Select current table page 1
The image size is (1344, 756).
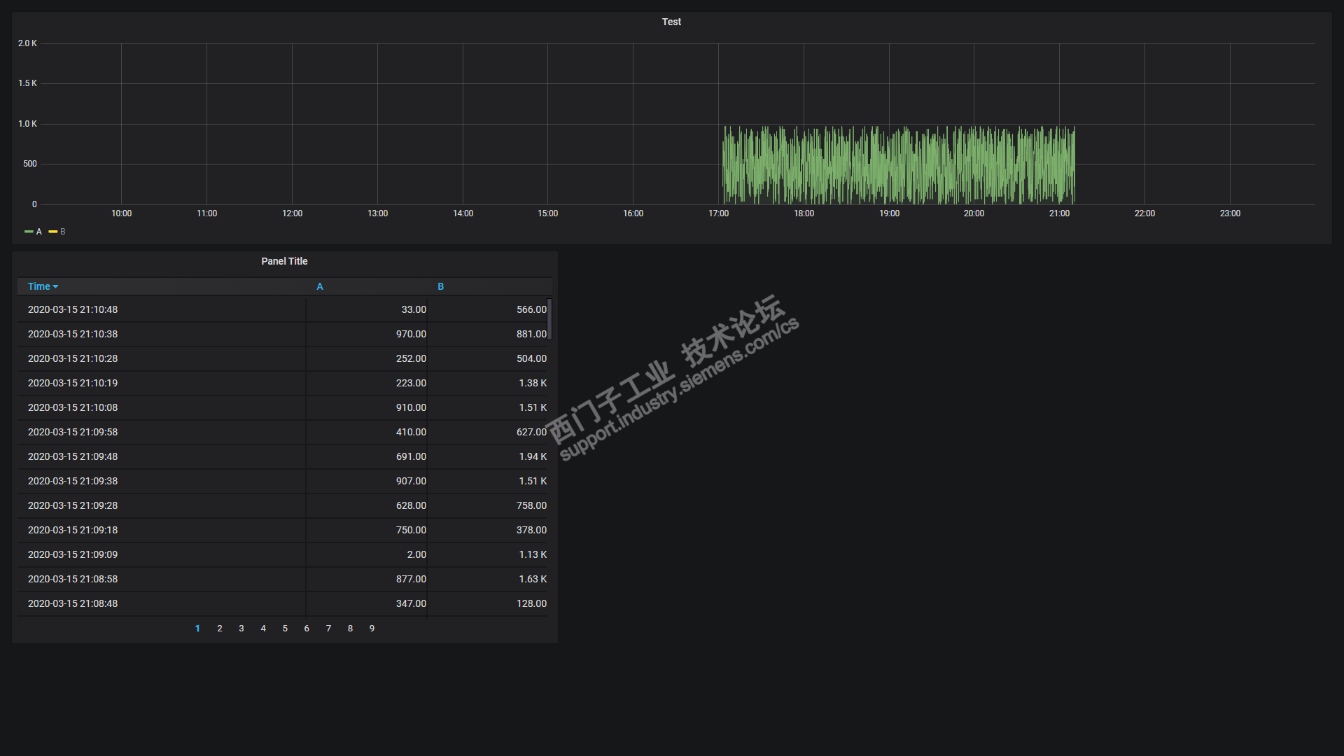(197, 629)
